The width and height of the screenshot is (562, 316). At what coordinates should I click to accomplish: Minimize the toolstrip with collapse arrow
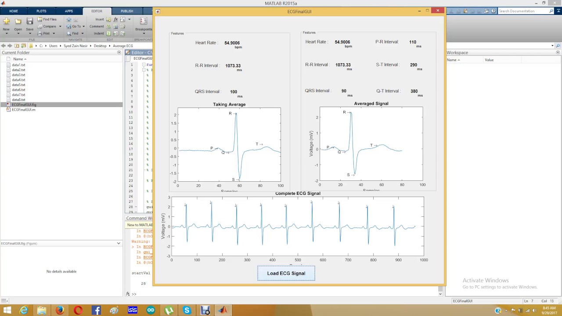[558, 11]
